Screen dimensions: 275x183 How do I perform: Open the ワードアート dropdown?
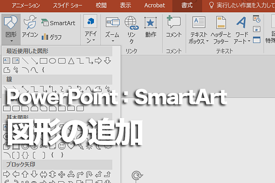coord(242,30)
